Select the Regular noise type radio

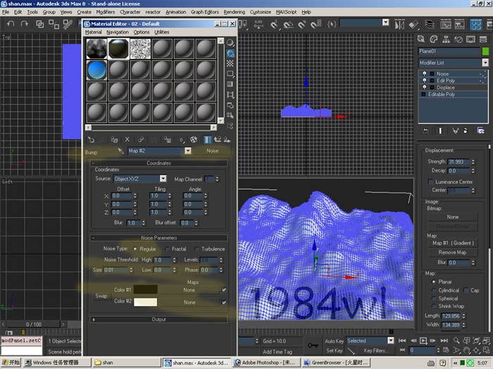pos(135,249)
